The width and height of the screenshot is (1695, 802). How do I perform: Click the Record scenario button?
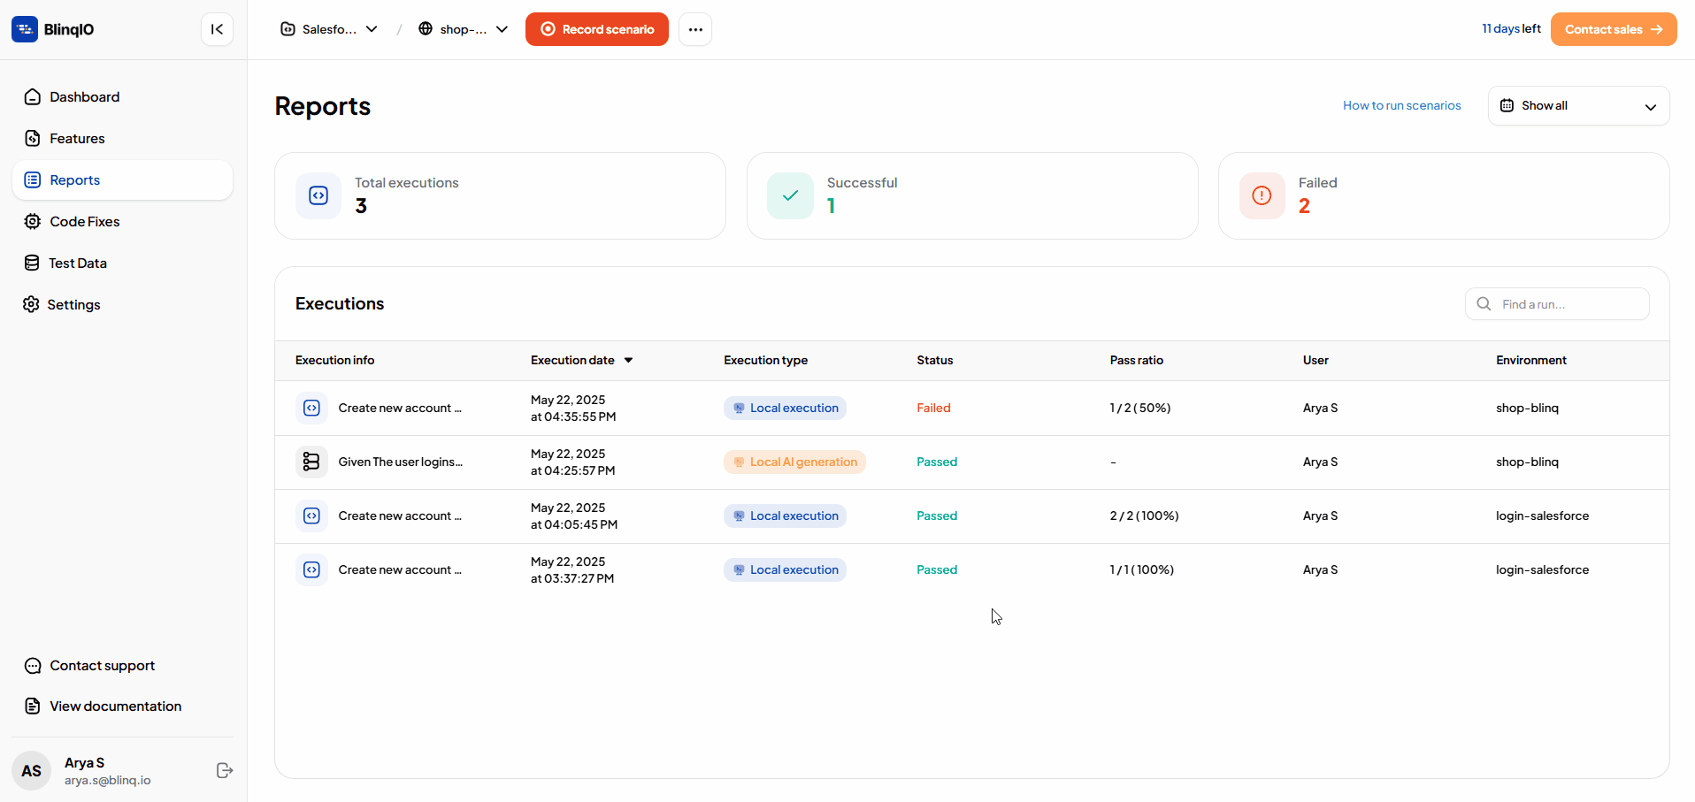coord(597,29)
